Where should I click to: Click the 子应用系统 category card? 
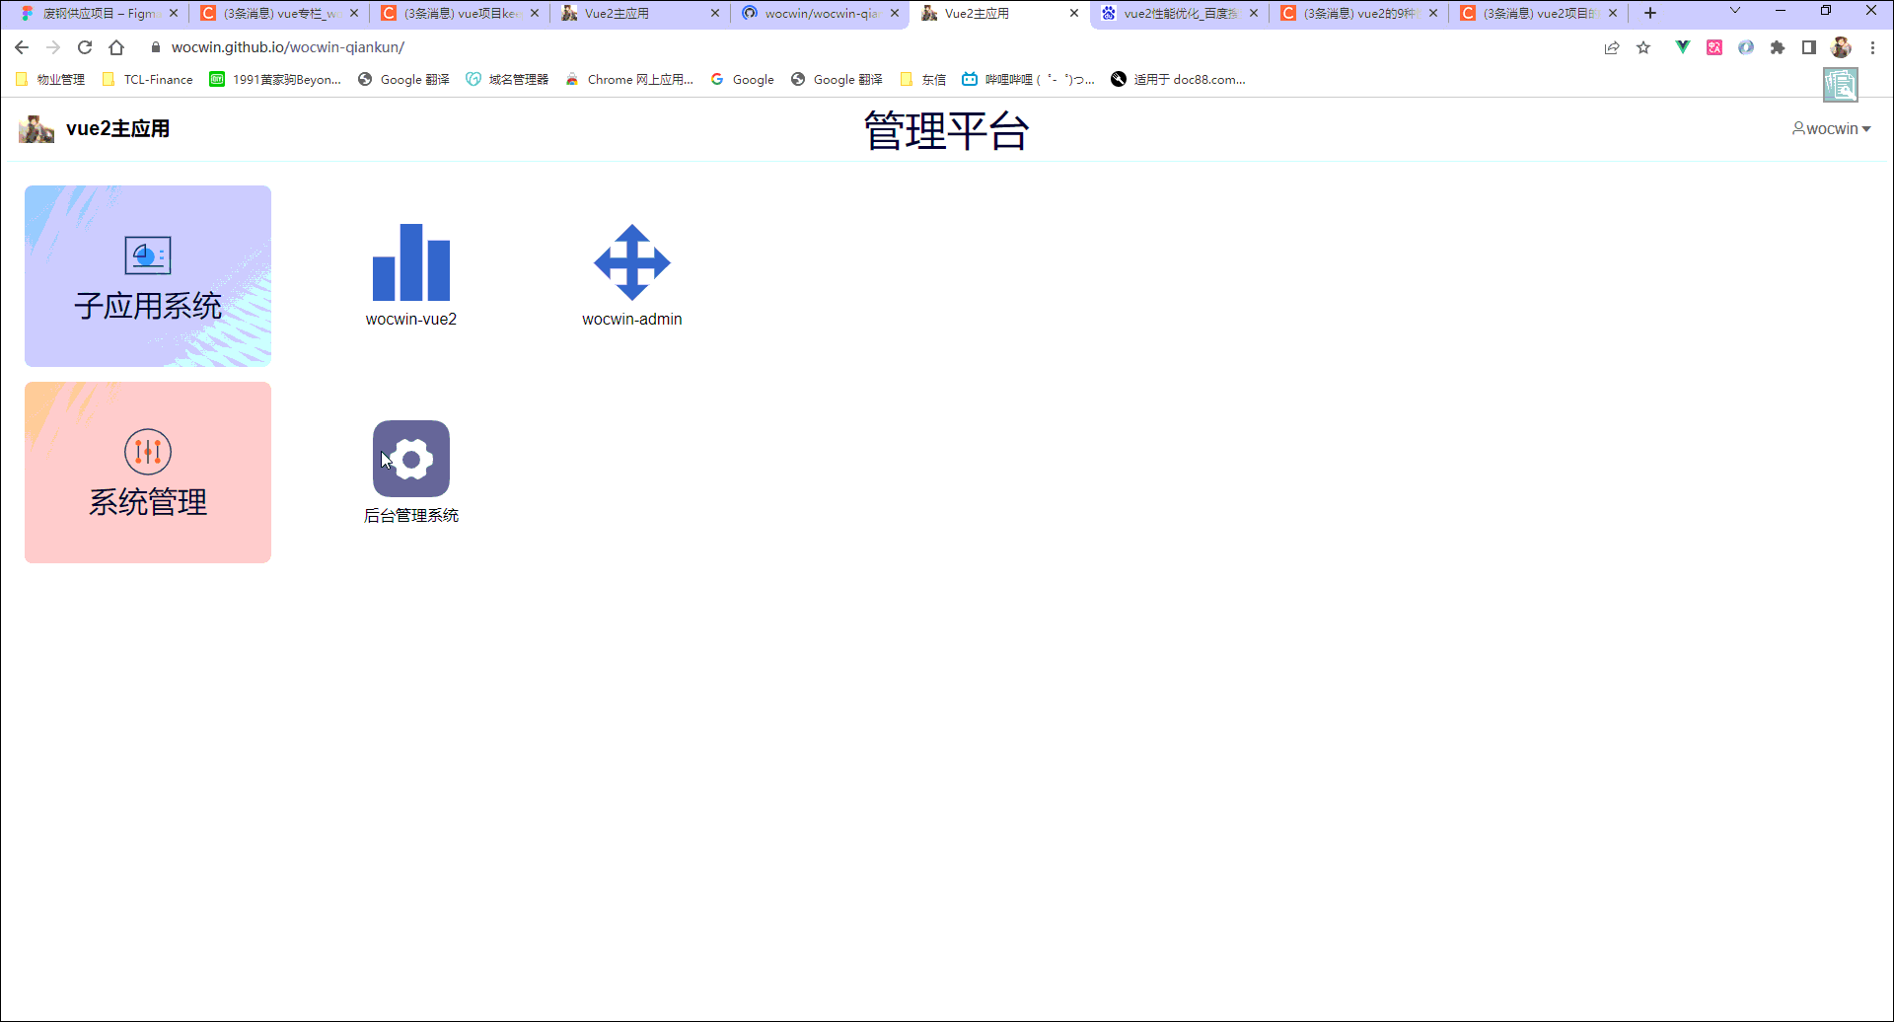tap(147, 275)
